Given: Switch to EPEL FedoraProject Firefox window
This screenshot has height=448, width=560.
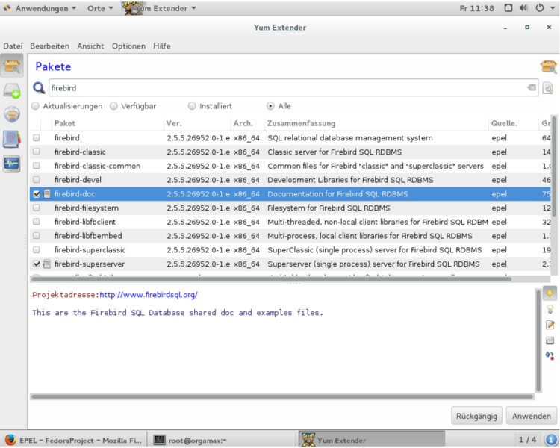Looking at the screenshot, I should [x=74, y=440].
